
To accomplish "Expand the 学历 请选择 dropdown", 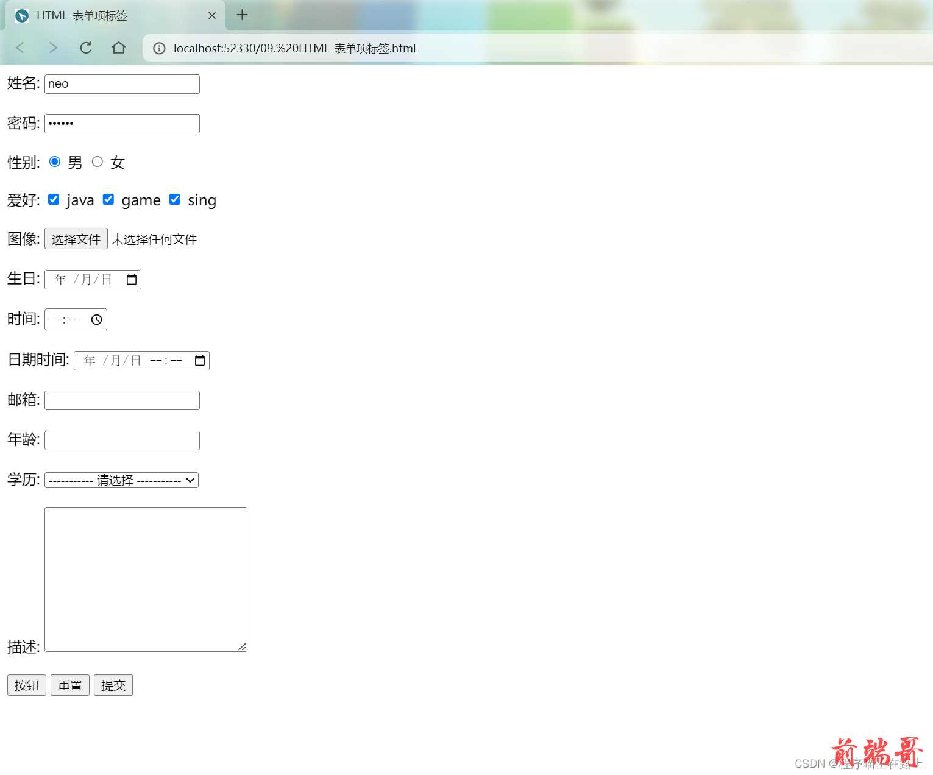I will click(121, 480).
